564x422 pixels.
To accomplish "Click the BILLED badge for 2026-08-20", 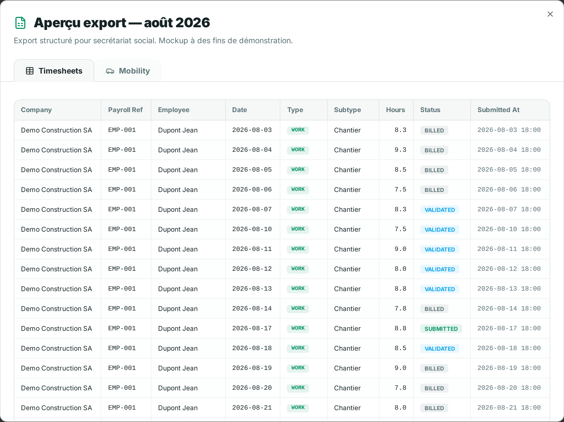I will tap(434, 388).
